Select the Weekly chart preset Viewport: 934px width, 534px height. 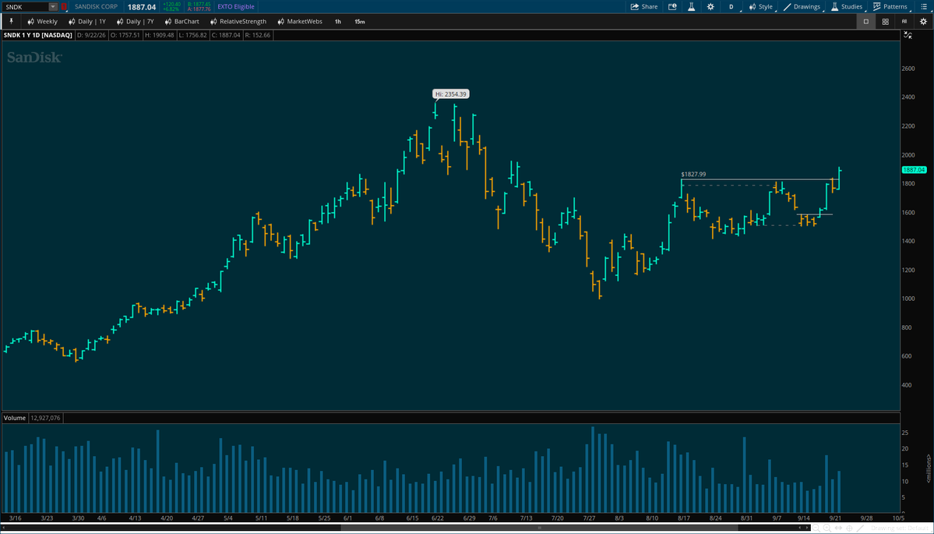[x=43, y=22]
